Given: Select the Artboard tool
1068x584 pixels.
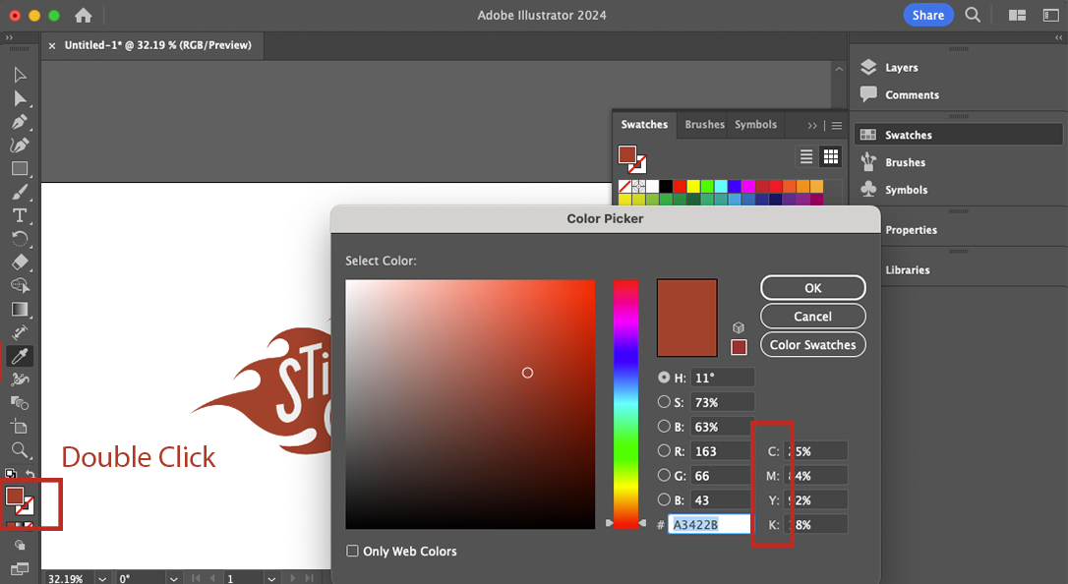Looking at the screenshot, I should 20,427.
